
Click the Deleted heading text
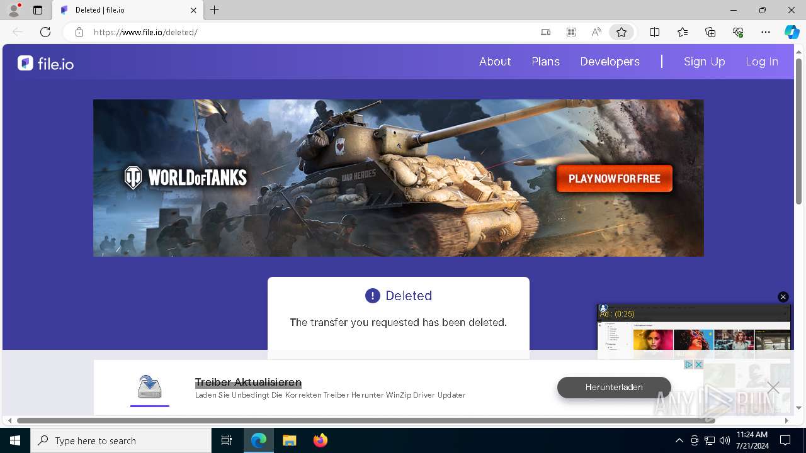pos(409,296)
